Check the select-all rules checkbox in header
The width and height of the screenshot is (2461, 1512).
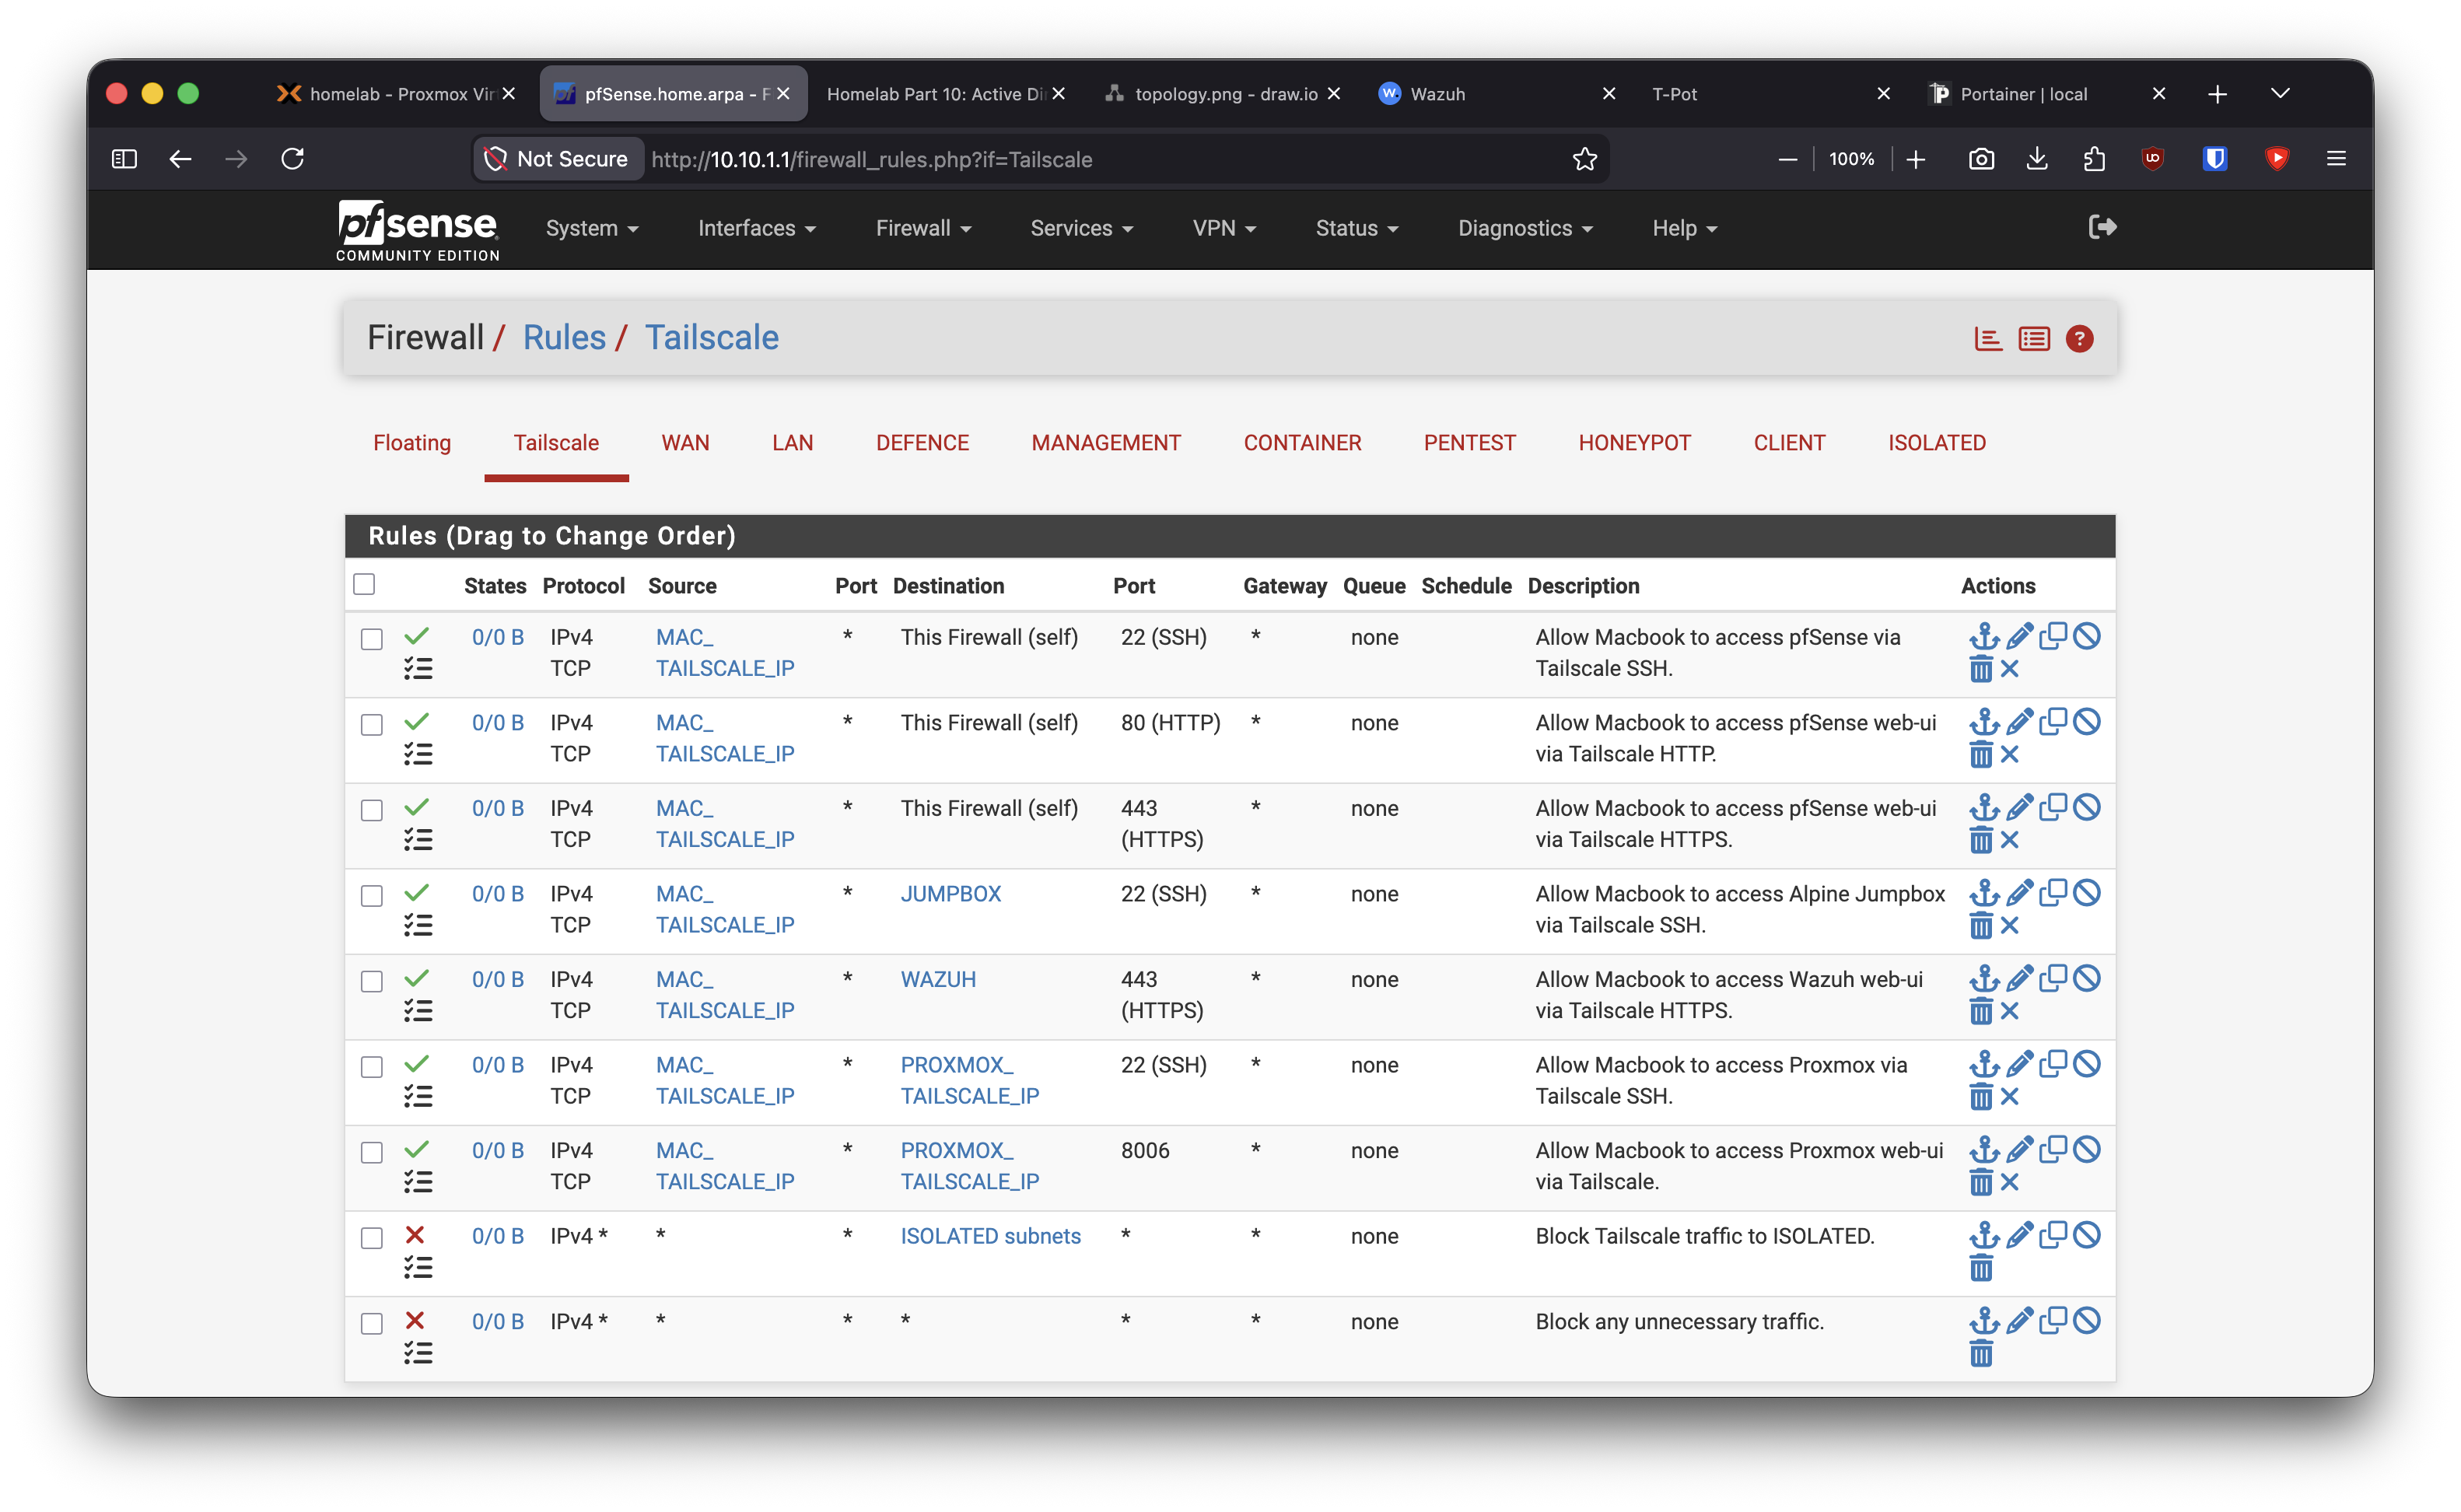pos(364,584)
